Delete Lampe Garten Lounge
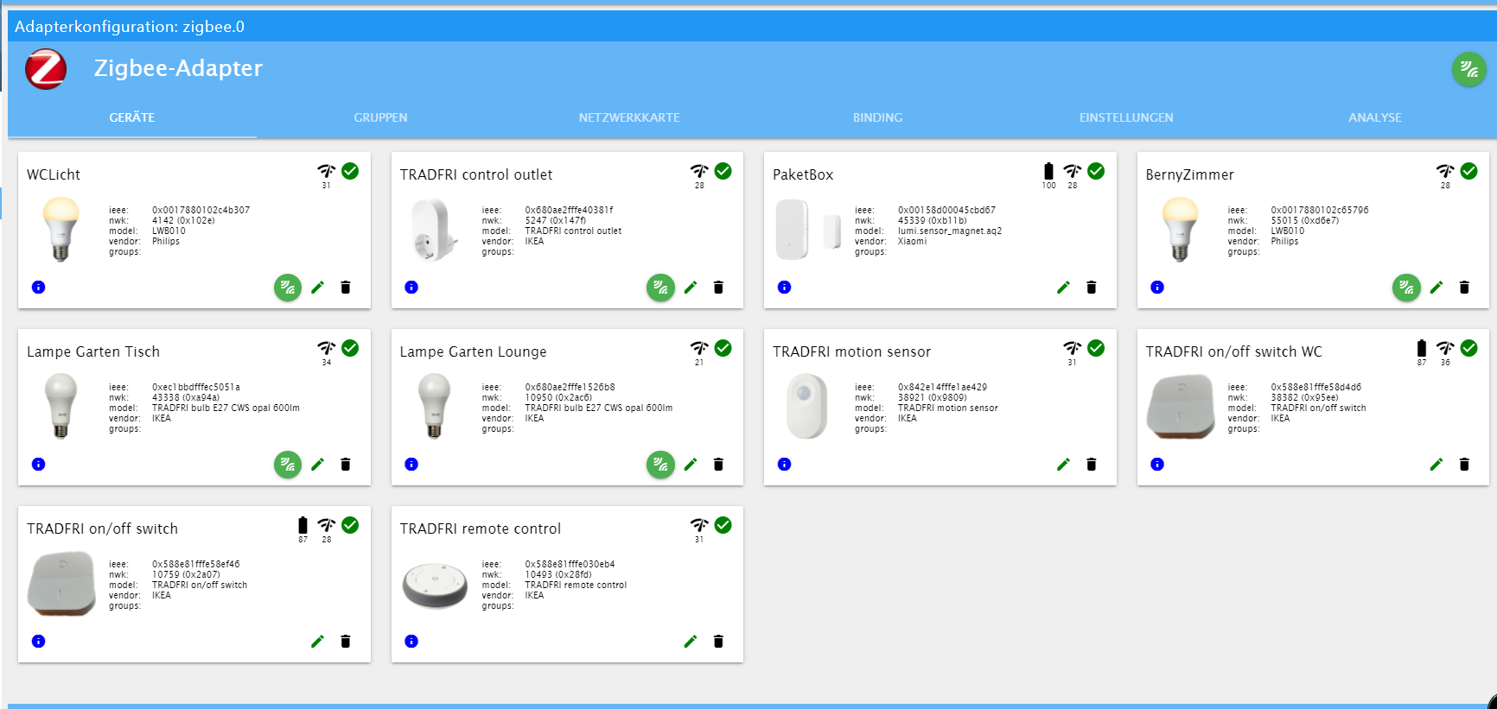 pyautogui.click(x=718, y=465)
